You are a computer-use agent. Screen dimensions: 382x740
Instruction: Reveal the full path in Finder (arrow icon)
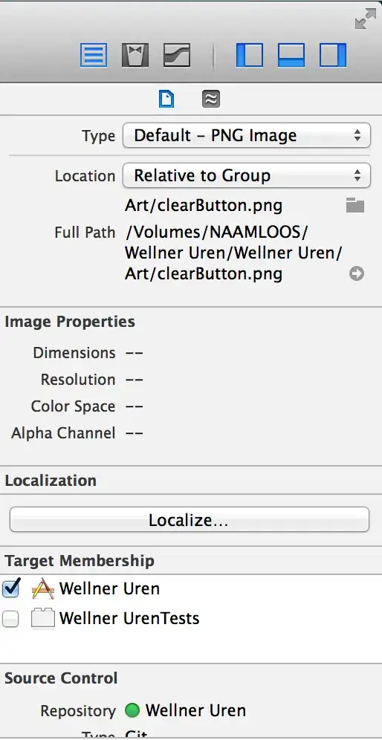tap(357, 273)
